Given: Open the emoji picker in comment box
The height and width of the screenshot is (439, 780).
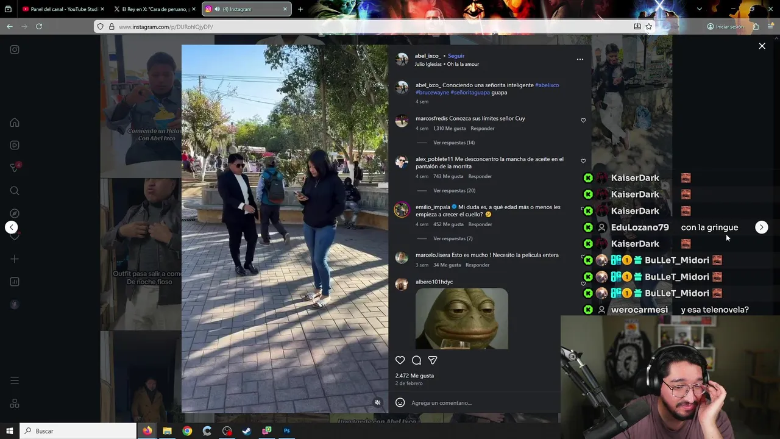Looking at the screenshot, I should click(400, 402).
